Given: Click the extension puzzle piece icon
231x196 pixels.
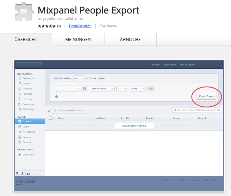Looking at the screenshot, I should tap(24, 11).
